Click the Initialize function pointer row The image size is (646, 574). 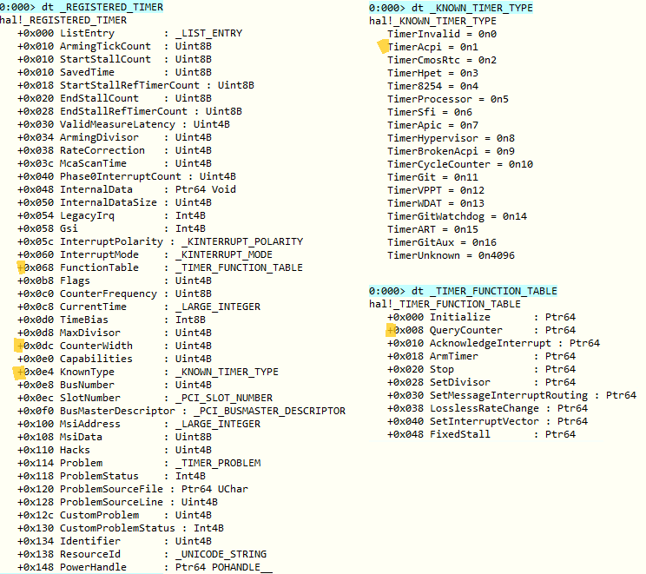482,317
